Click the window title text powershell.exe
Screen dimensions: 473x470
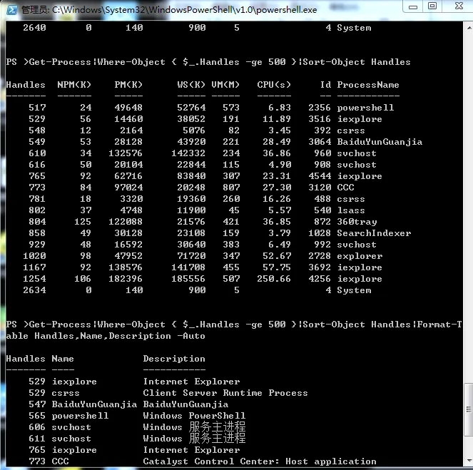coord(287,10)
